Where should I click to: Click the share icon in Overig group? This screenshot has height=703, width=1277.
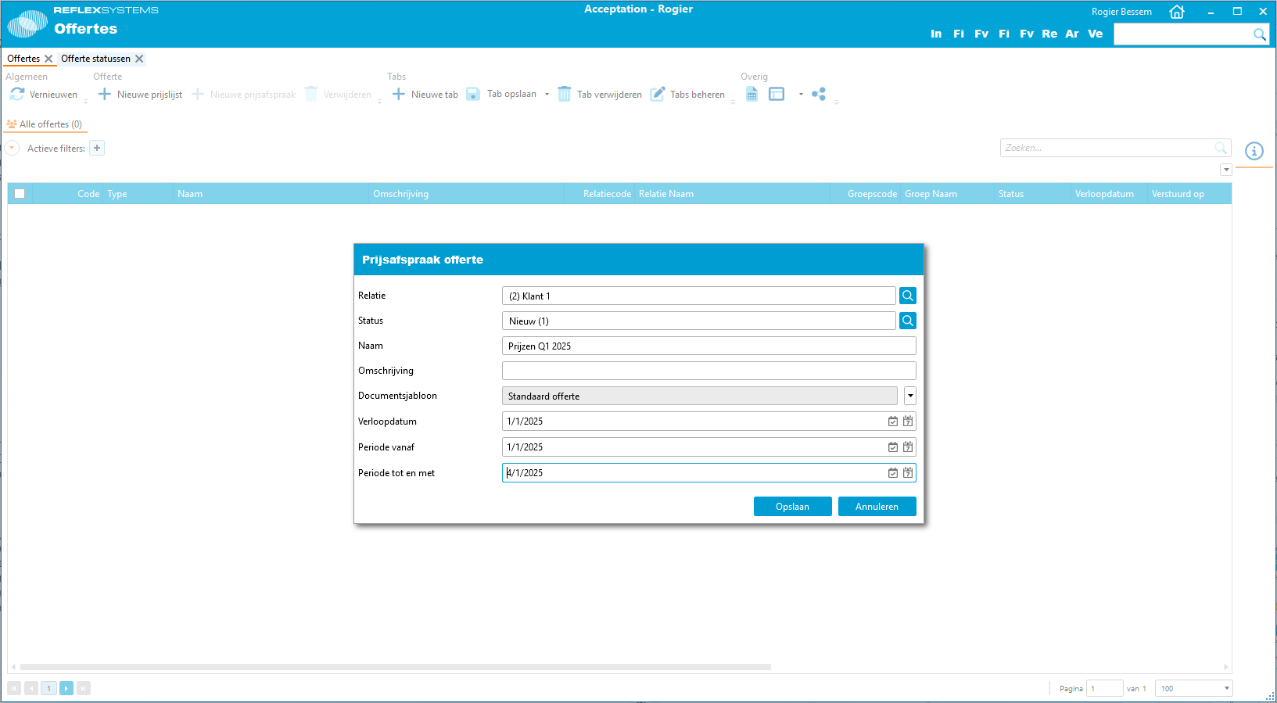pyautogui.click(x=819, y=94)
